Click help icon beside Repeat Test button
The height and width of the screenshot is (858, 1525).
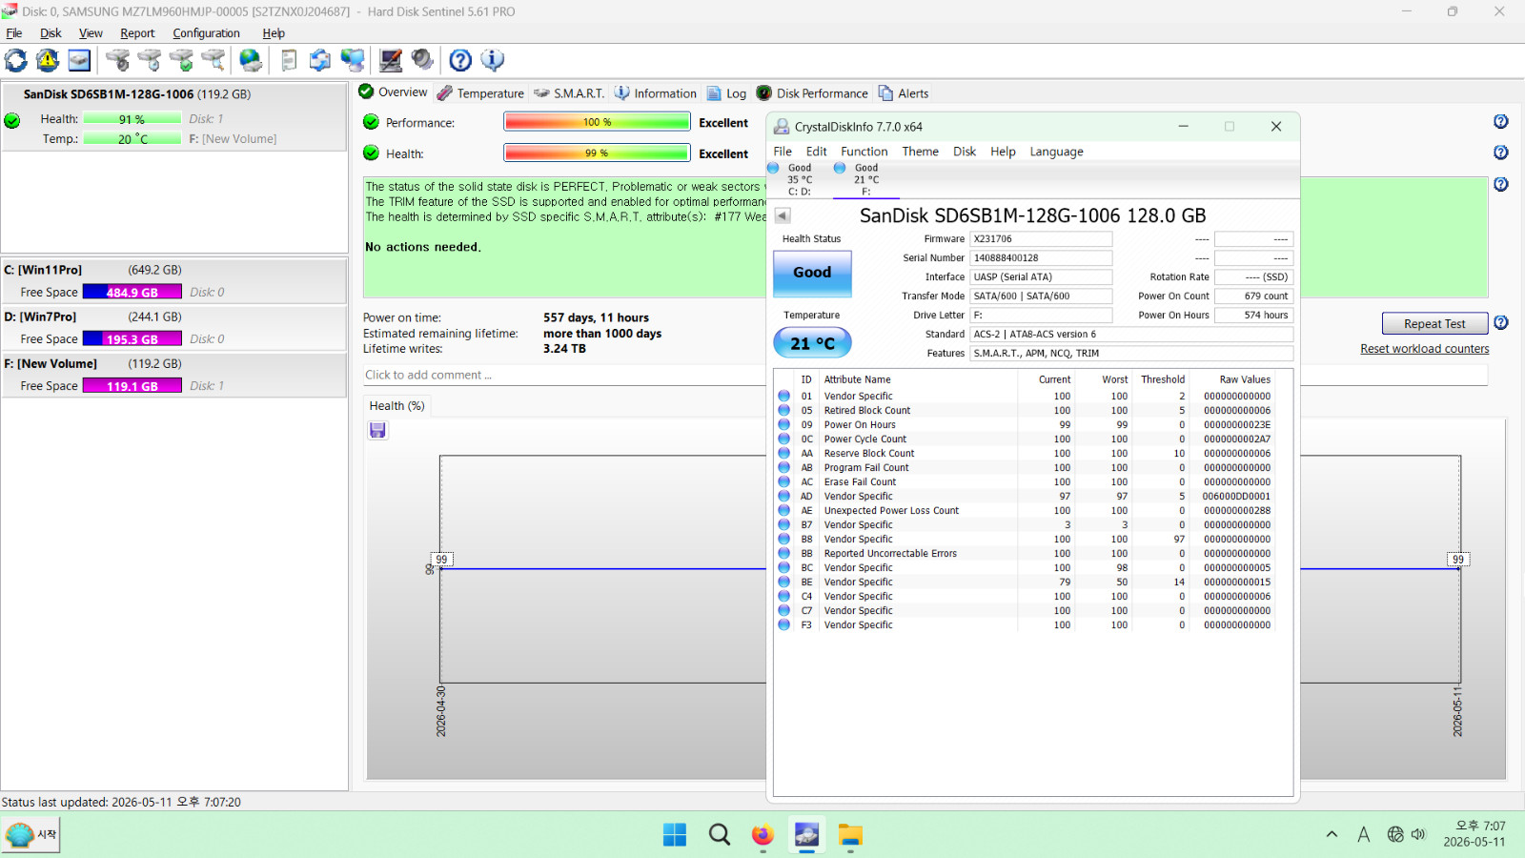click(x=1501, y=322)
